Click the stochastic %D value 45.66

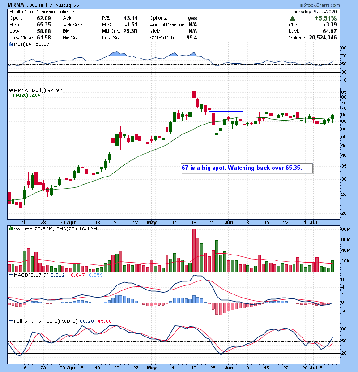point(104,321)
